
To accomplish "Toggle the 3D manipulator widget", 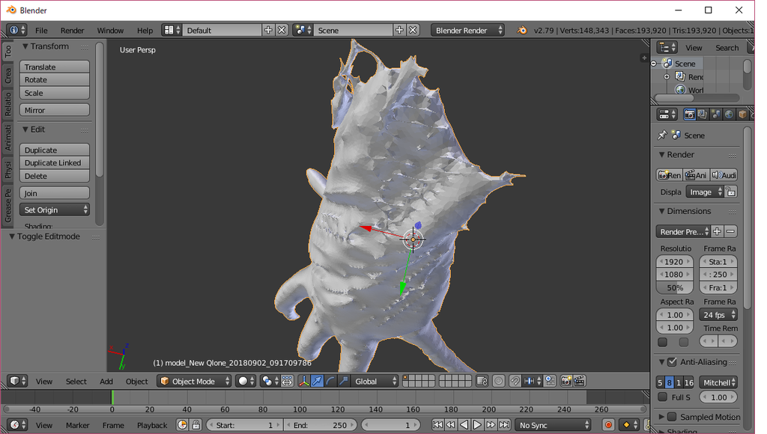I will point(304,381).
